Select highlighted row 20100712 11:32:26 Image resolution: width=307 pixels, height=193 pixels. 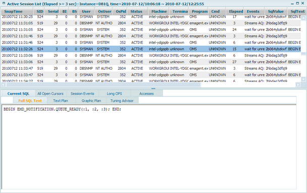coord(151,49)
